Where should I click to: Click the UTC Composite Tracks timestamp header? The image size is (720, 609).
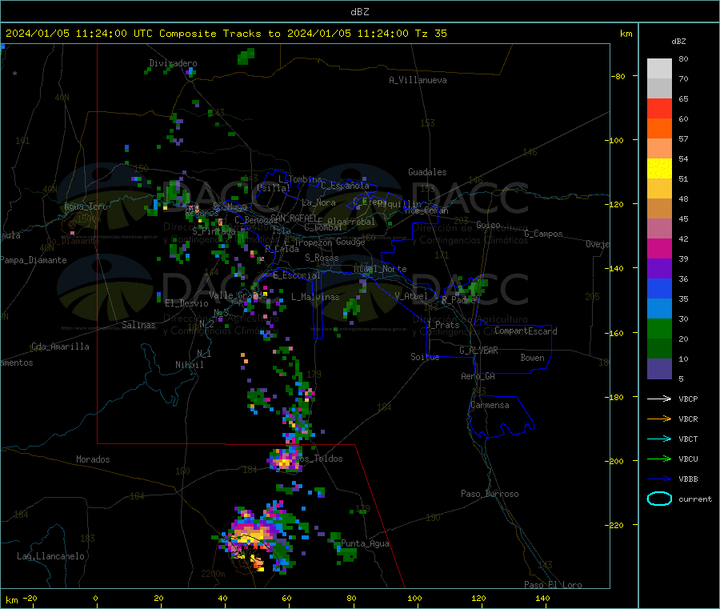226,34
